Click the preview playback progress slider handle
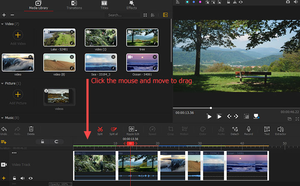The image size is (300, 186). pos(211,108)
